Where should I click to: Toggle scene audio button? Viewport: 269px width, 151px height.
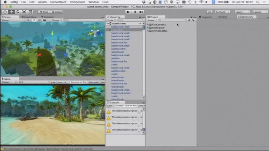[x=39, y=20]
